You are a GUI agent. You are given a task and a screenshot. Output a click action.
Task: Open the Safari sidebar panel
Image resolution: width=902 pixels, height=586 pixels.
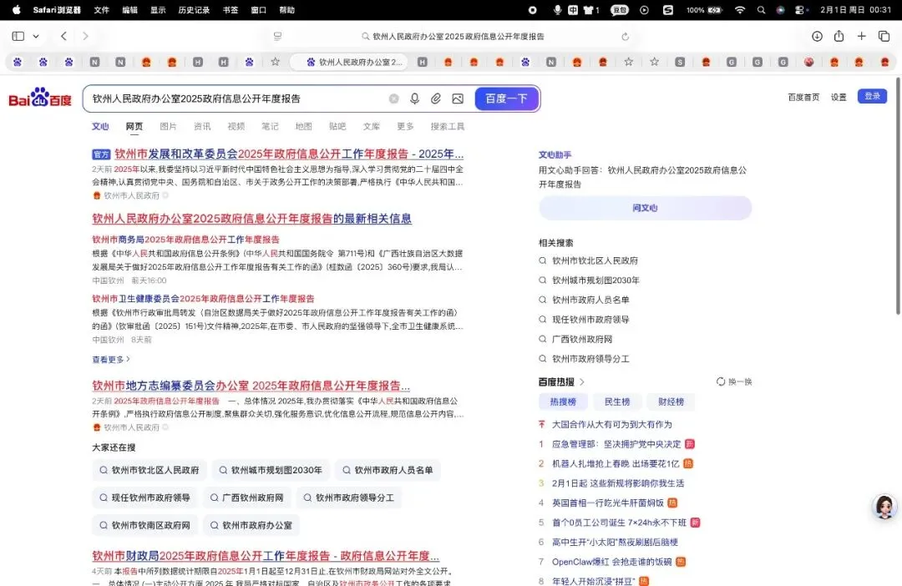pyautogui.click(x=18, y=36)
